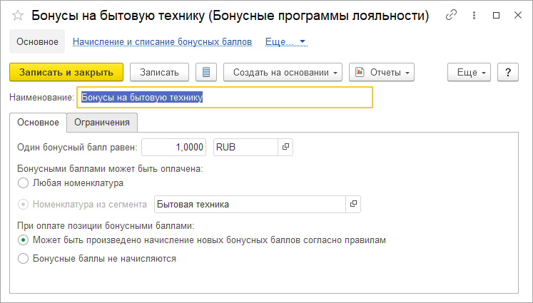
Task: Click the Наименование text field
Action: click(225, 98)
